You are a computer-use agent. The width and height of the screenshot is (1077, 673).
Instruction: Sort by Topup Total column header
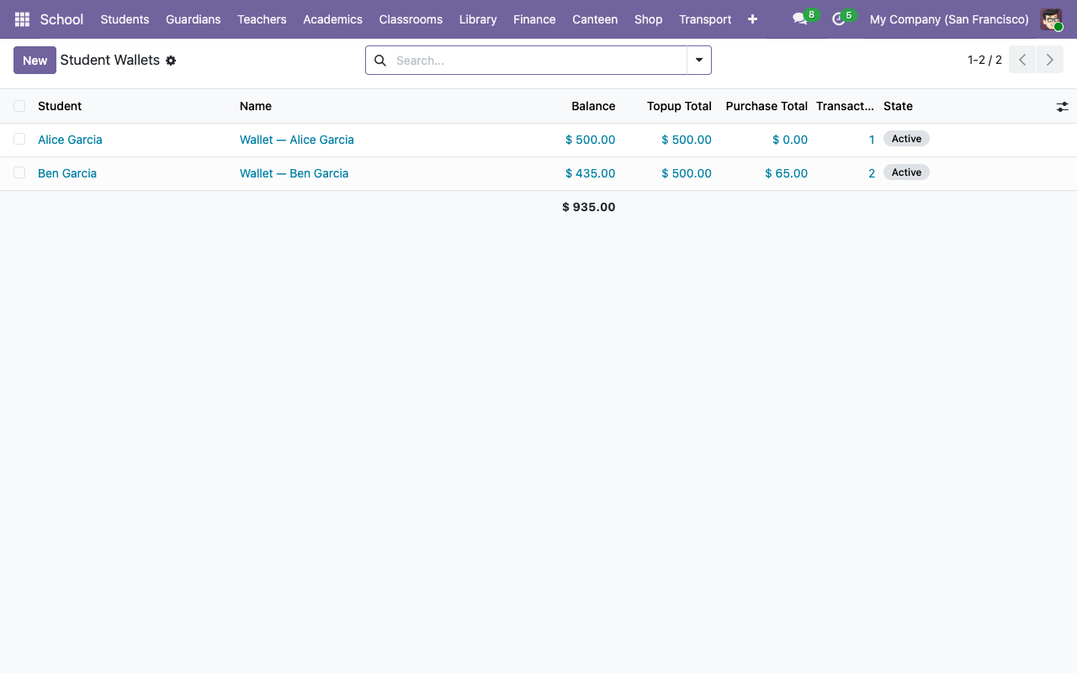click(x=679, y=106)
